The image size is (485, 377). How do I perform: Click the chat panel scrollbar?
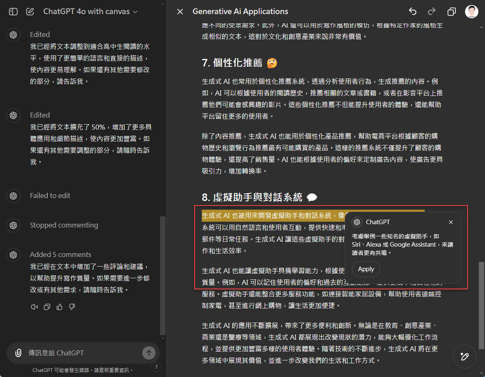pyautogui.click(x=163, y=275)
